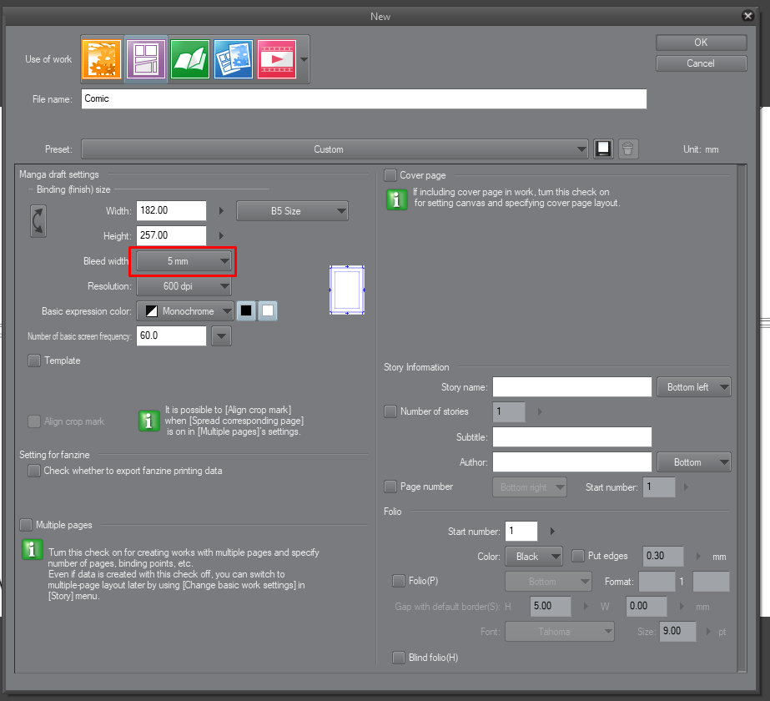
Task: Click the Folio Start number field
Action: [521, 532]
